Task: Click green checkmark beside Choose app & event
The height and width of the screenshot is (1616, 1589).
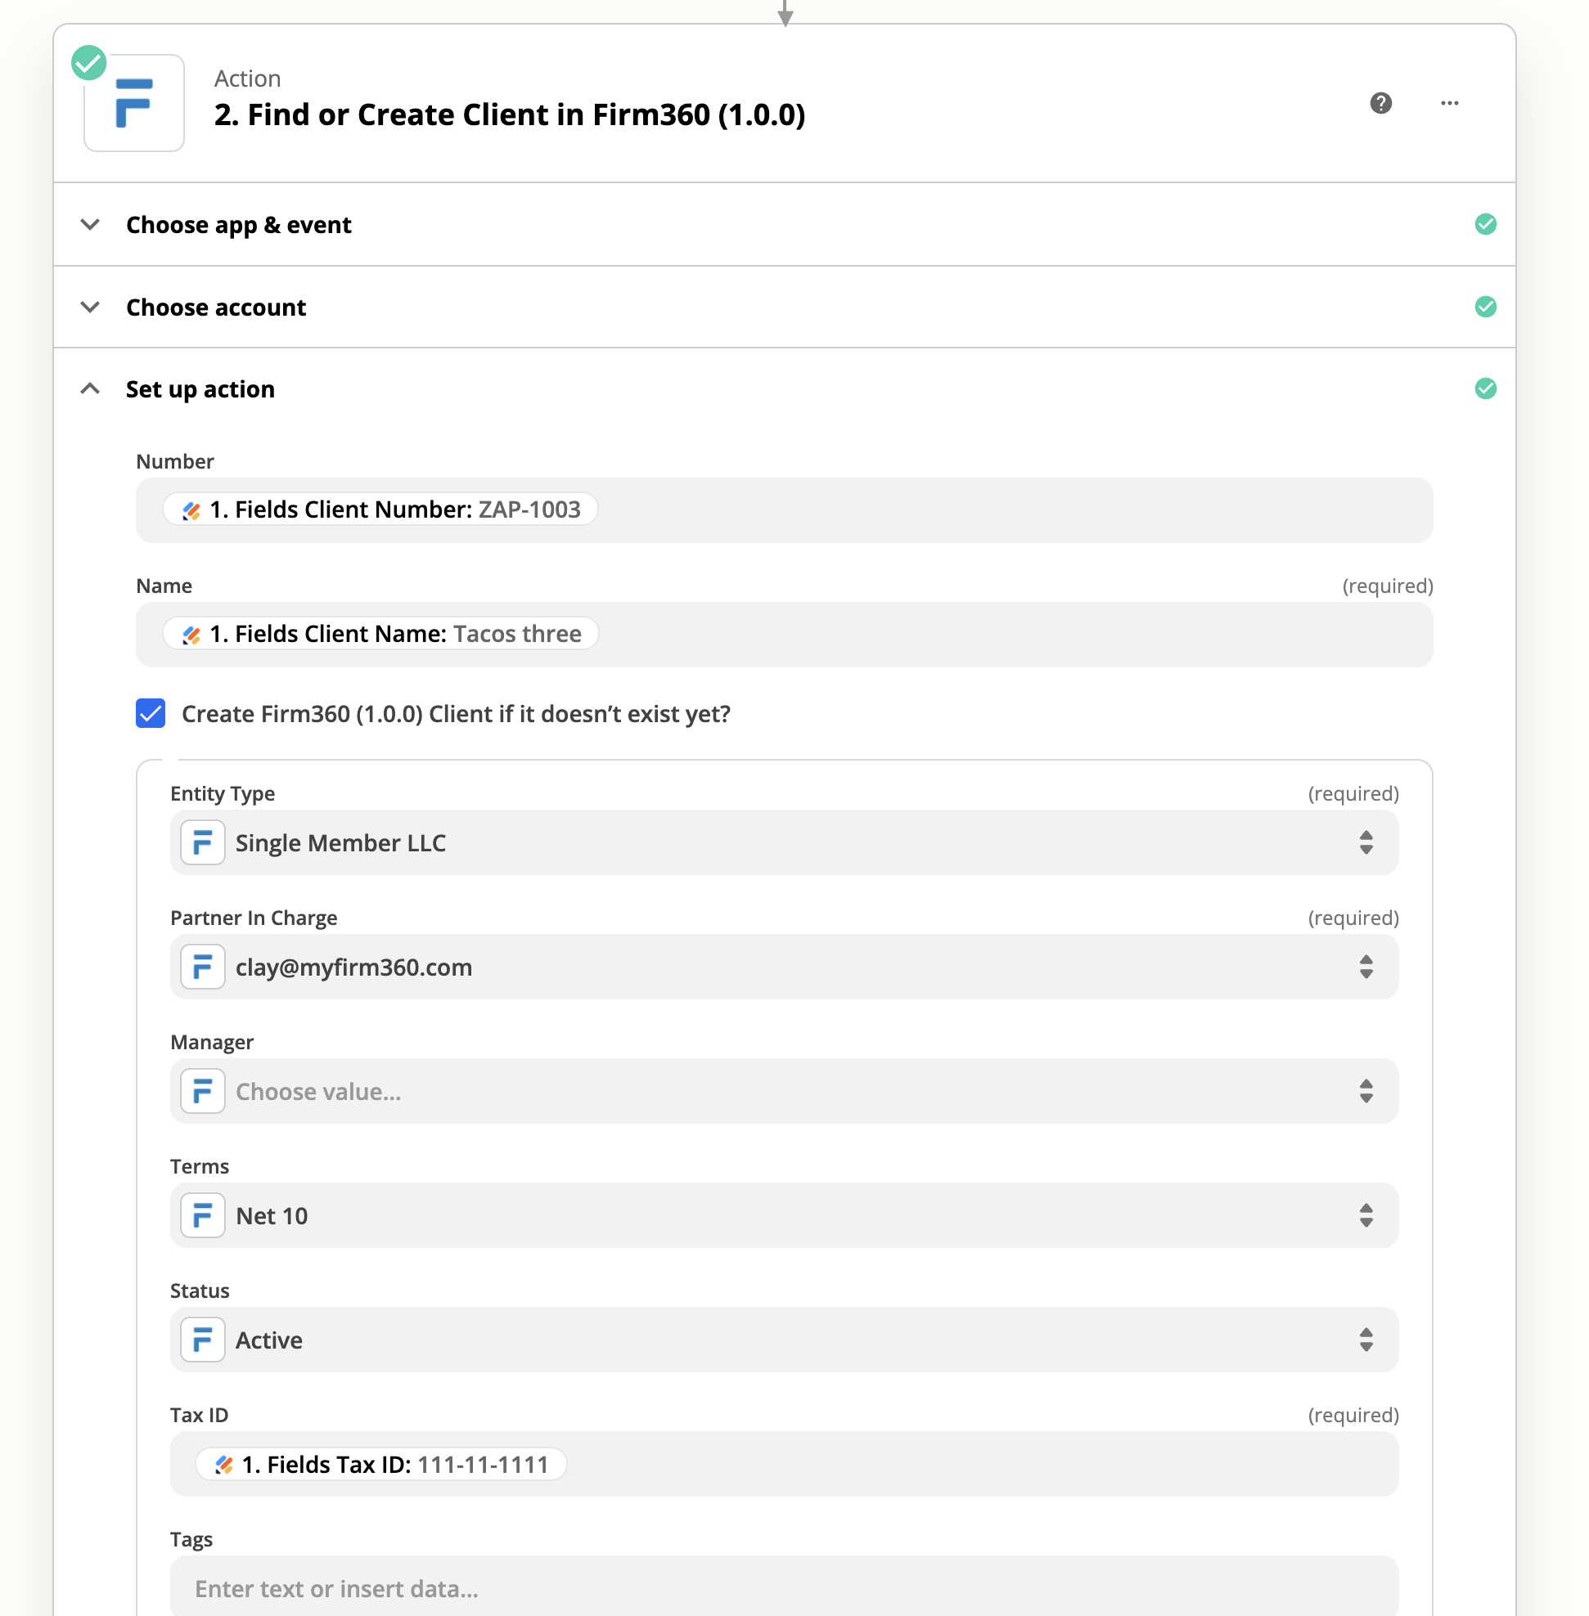Action: pos(1485,224)
